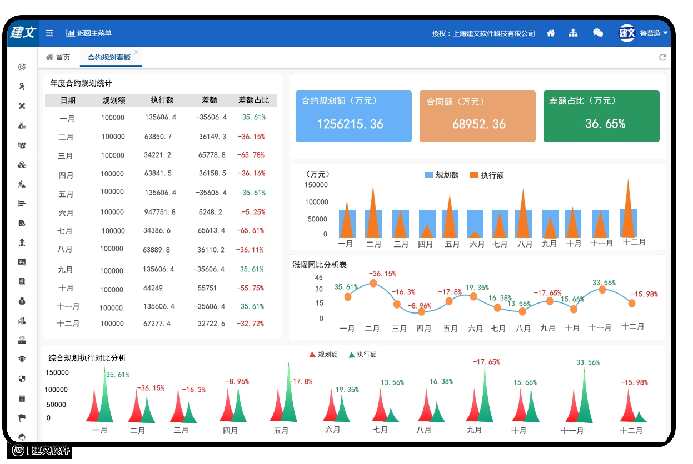The height and width of the screenshot is (464, 693).
Task: Click 返回主菜单 to return to menu
Action: (89, 33)
